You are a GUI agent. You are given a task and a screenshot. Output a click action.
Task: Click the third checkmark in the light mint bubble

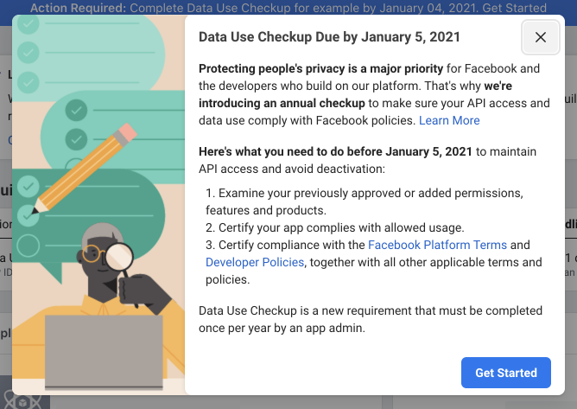click(x=29, y=82)
